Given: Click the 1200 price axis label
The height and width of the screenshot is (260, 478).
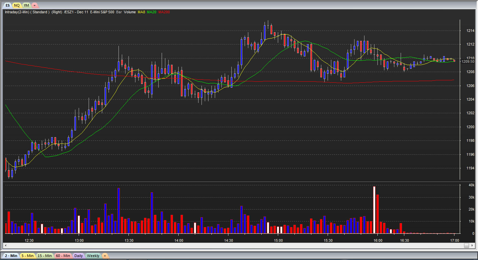Looking at the screenshot, I should [x=470, y=127].
